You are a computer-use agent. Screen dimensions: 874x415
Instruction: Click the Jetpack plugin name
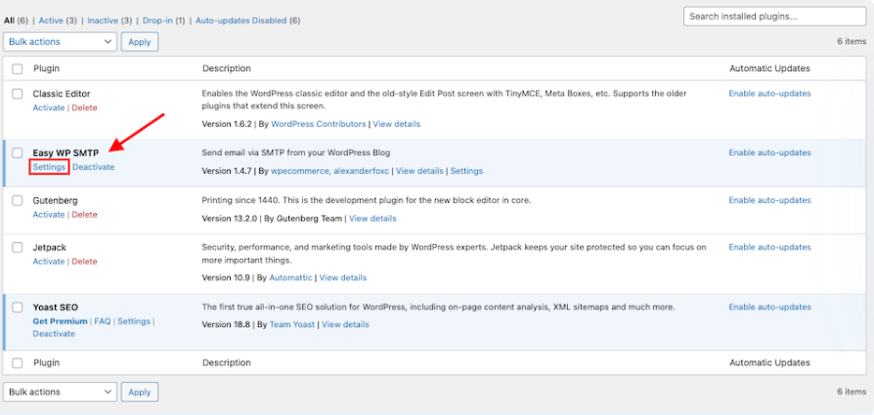(50, 247)
